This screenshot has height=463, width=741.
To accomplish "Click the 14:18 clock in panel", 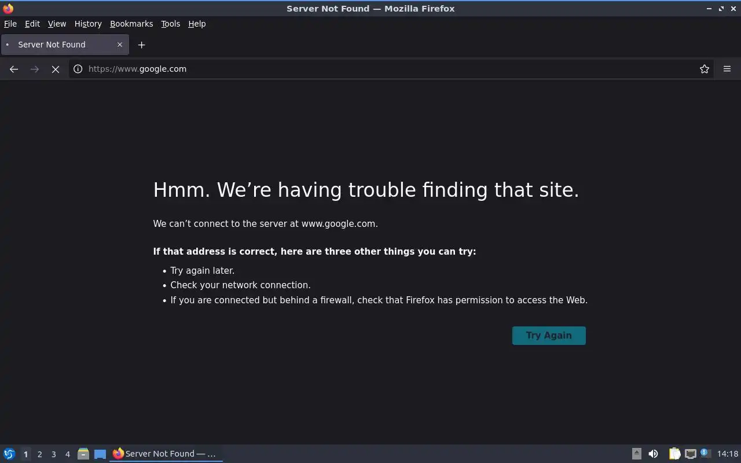I will point(728,454).
